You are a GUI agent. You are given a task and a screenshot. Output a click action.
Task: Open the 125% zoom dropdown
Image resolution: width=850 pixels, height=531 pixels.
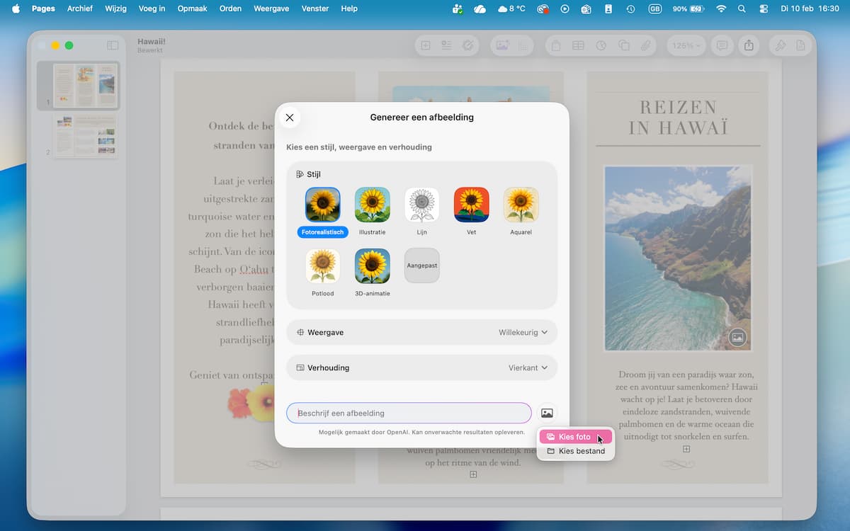686,45
